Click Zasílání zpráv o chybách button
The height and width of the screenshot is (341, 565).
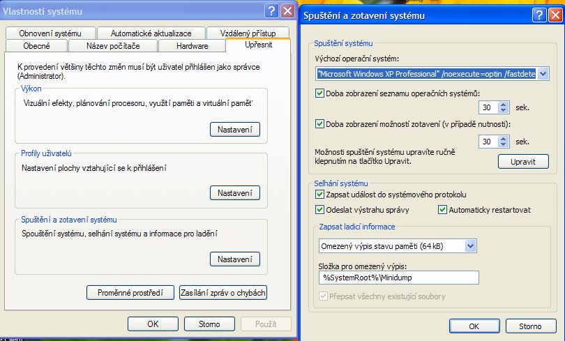(x=223, y=293)
